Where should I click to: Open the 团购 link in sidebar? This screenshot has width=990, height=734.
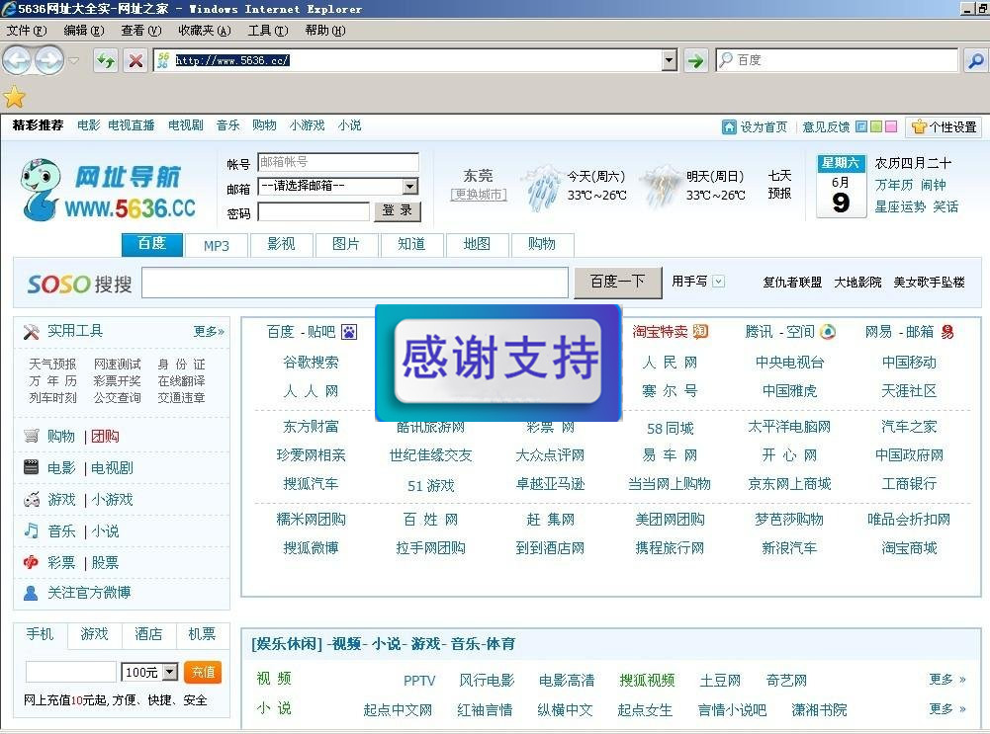[105, 436]
